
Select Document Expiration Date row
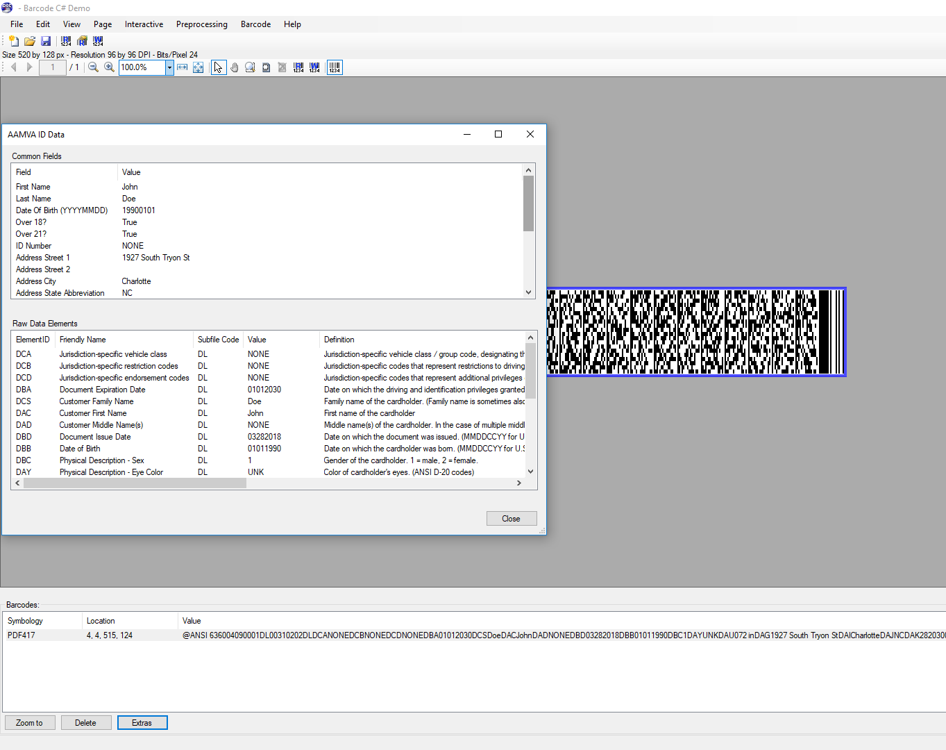tap(269, 390)
